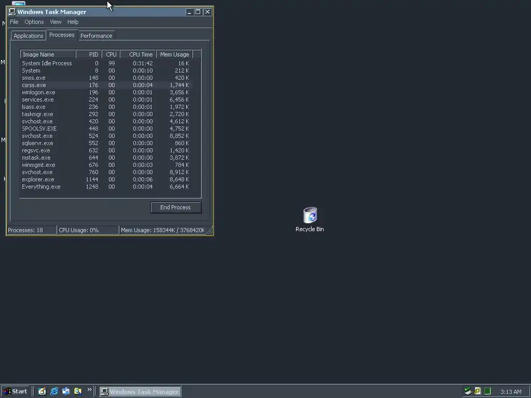Image resolution: width=531 pixels, height=398 pixels.
Task: Select the regsvc.exe process
Action: (x=106, y=151)
